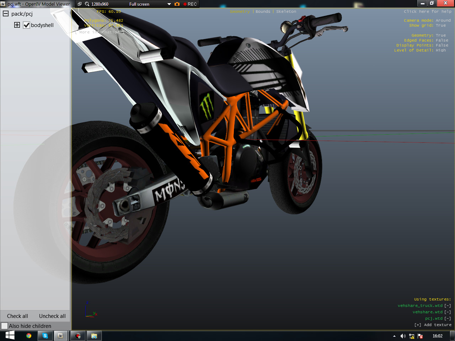
Task: Switch to the Skeleton view tab
Action: click(x=286, y=11)
